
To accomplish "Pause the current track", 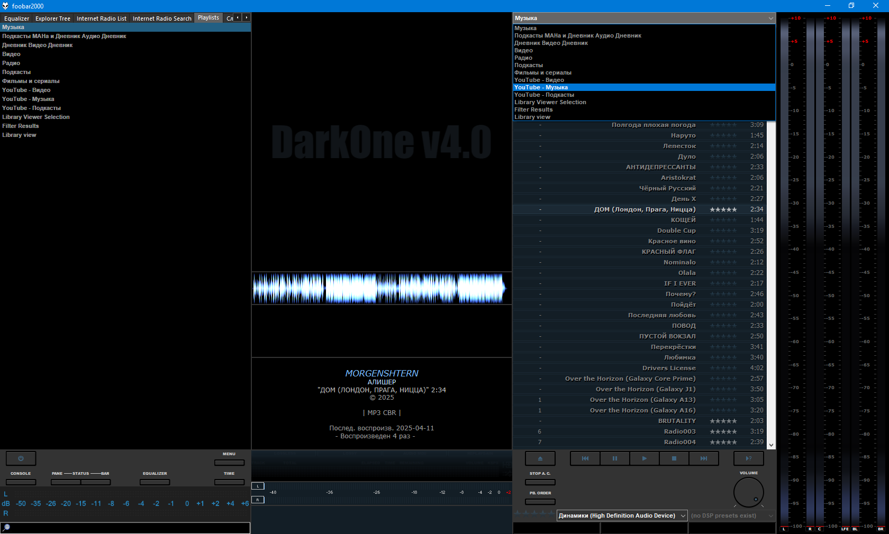I will tap(614, 458).
